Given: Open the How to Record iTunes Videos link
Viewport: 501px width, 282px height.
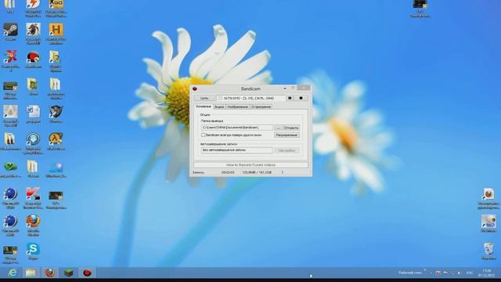Looking at the screenshot, I should [250, 165].
